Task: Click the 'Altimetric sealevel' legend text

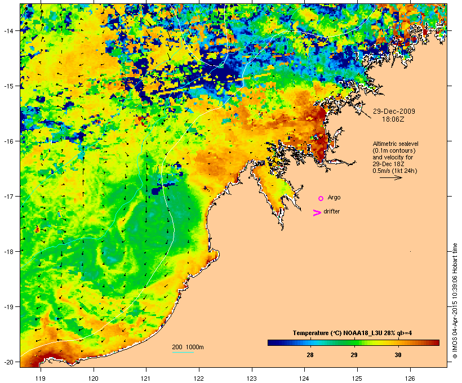Action: tap(396, 144)
